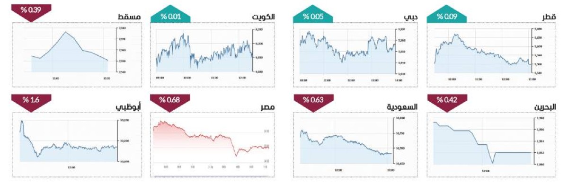Select the السعودية market heading
568x193 pixels.
pos(402,107)
